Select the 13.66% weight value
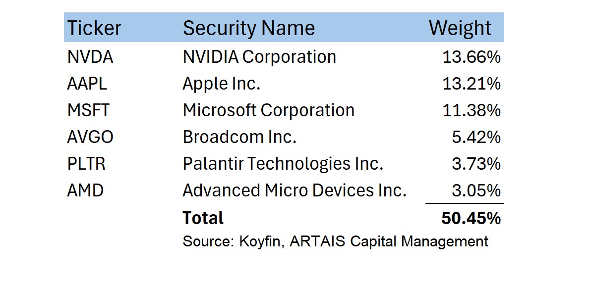The image size is (590, 284). [471, 57]
